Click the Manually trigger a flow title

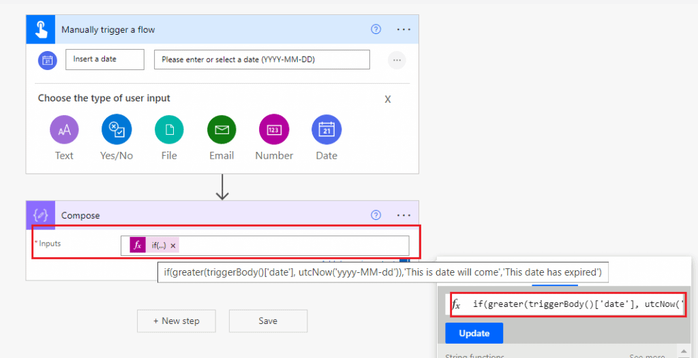click(x=108, y=30)
